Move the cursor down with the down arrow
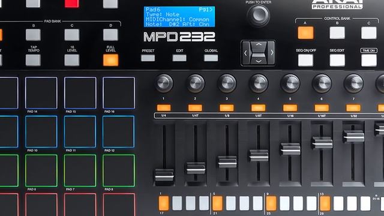 [x=259, y=61]
